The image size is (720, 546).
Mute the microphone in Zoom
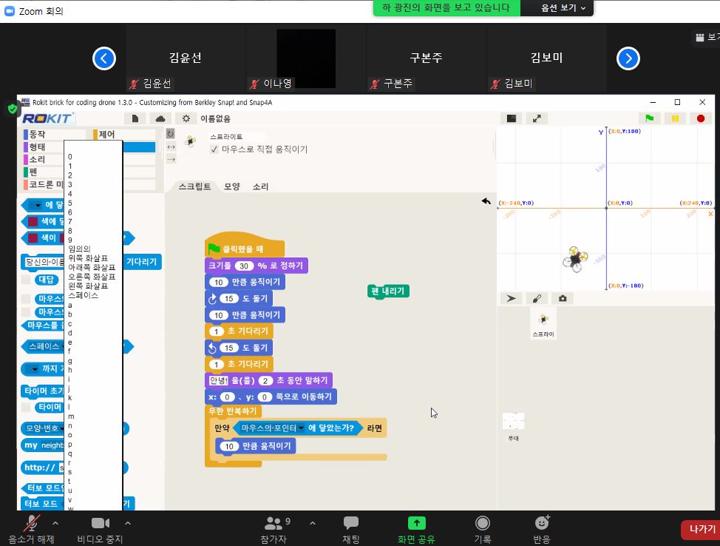pyautogui.click(x=31, y=525)
